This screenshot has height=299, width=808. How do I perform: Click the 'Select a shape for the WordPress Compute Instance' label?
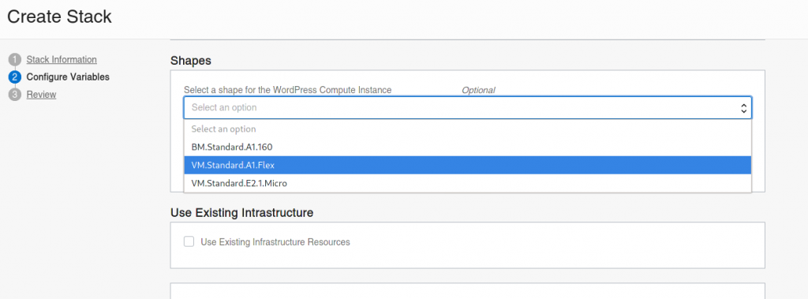[x=287, y=90]
